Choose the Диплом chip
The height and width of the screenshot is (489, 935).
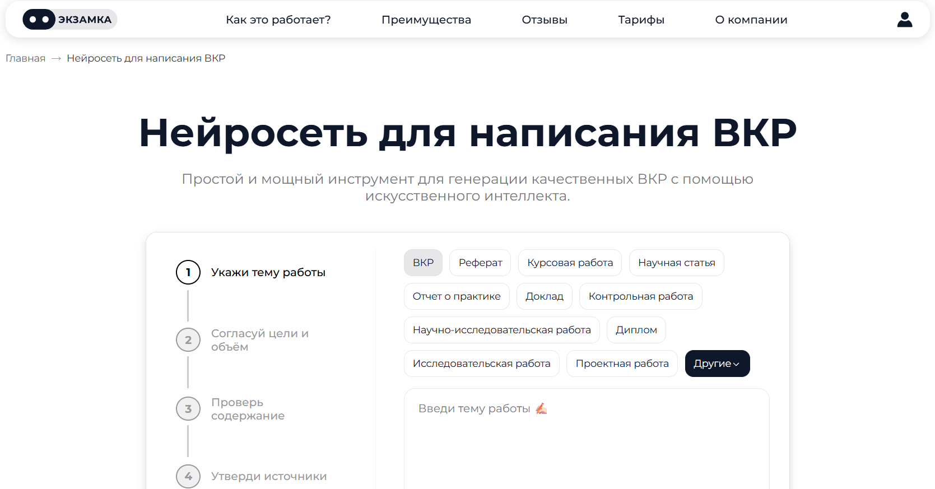click(x=636, y=330)
